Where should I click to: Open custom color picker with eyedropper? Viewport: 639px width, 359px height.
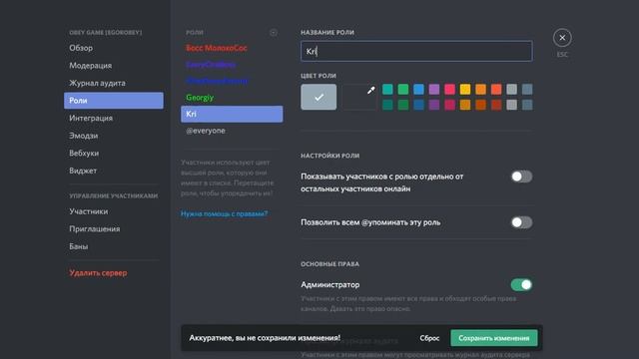tap(359, 97)
